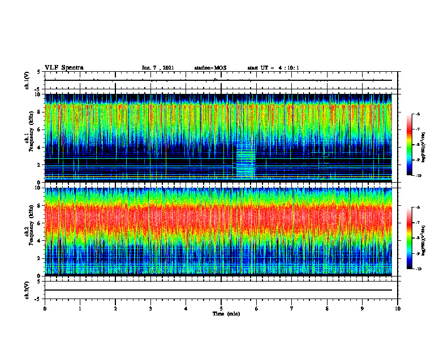Click the "2" time axis tick label

115,309
